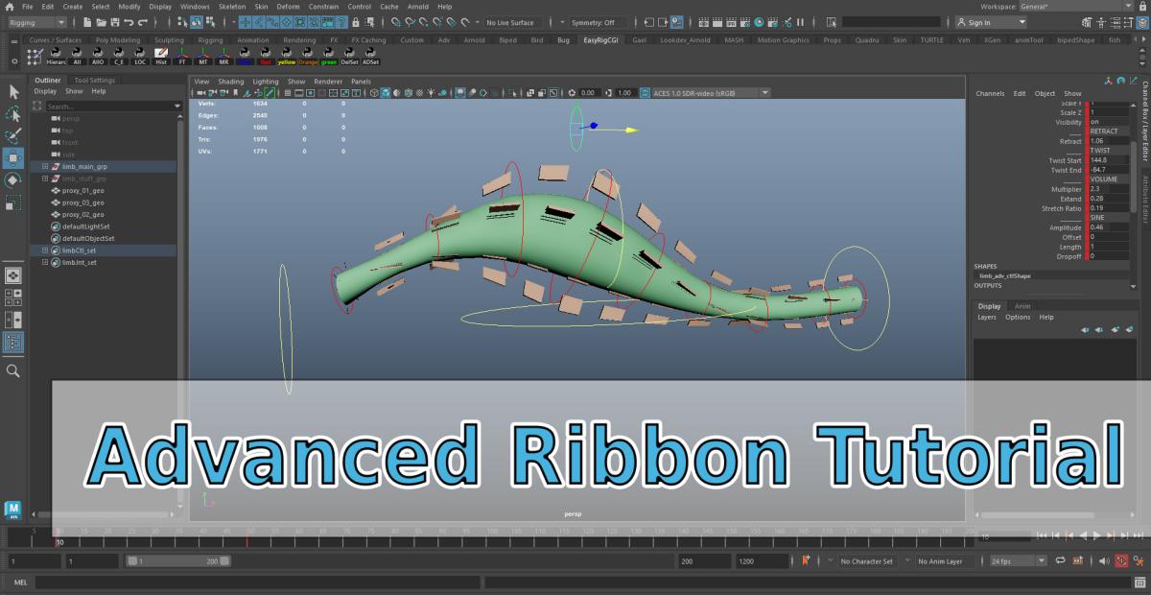Select proxy_01_geo in the Outliner
This screenshot has height=595, width=1151.
[x=82, y=190]
